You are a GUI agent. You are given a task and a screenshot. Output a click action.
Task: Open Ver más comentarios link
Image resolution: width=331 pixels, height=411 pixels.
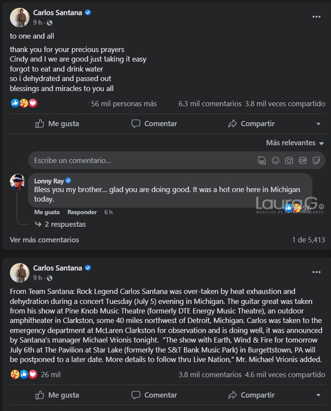(x=45, y=240)
